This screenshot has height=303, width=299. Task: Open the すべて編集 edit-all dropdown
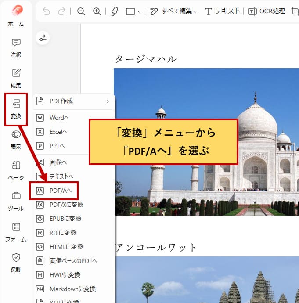[x=173, y=11]
